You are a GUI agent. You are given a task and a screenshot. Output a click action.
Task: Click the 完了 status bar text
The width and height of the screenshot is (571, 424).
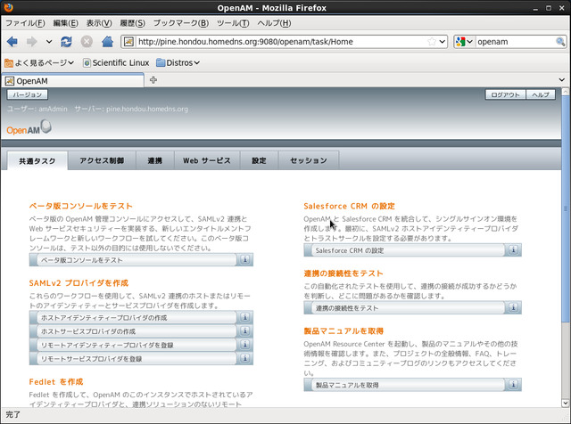pos(13,414)
